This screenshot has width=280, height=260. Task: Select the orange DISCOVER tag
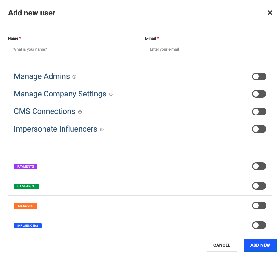click(x=25, y=206)
